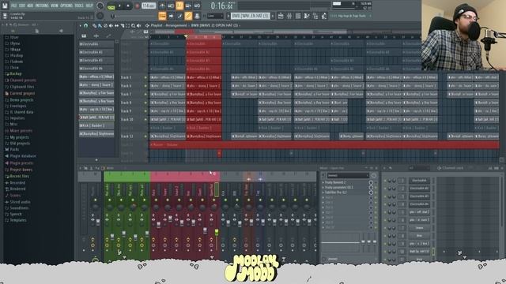
Task: Click the 134 tempo field
Action: coord(149,6)
